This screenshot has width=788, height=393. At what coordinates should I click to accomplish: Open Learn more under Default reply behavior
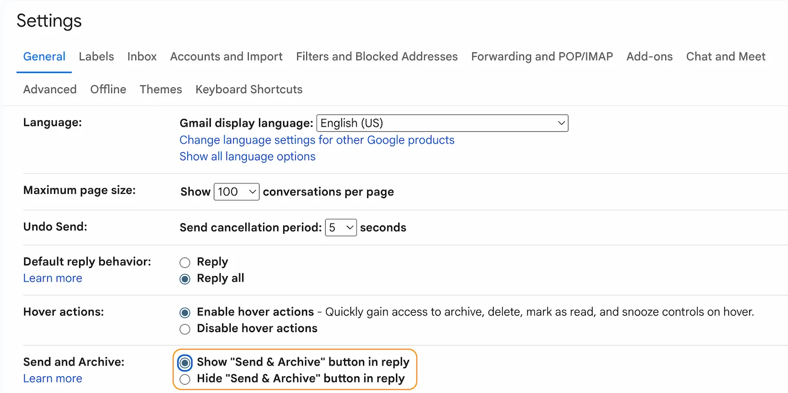[53, 278]
